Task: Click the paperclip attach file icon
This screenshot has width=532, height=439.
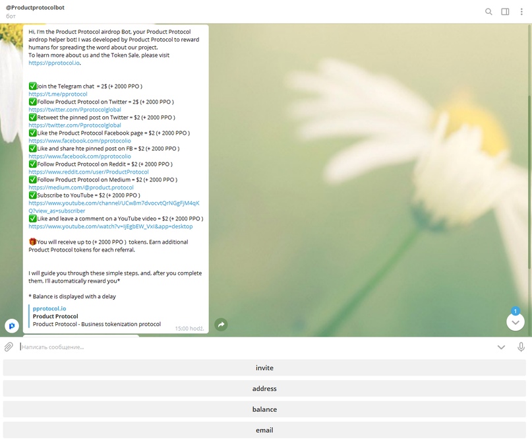Action: 9,347
